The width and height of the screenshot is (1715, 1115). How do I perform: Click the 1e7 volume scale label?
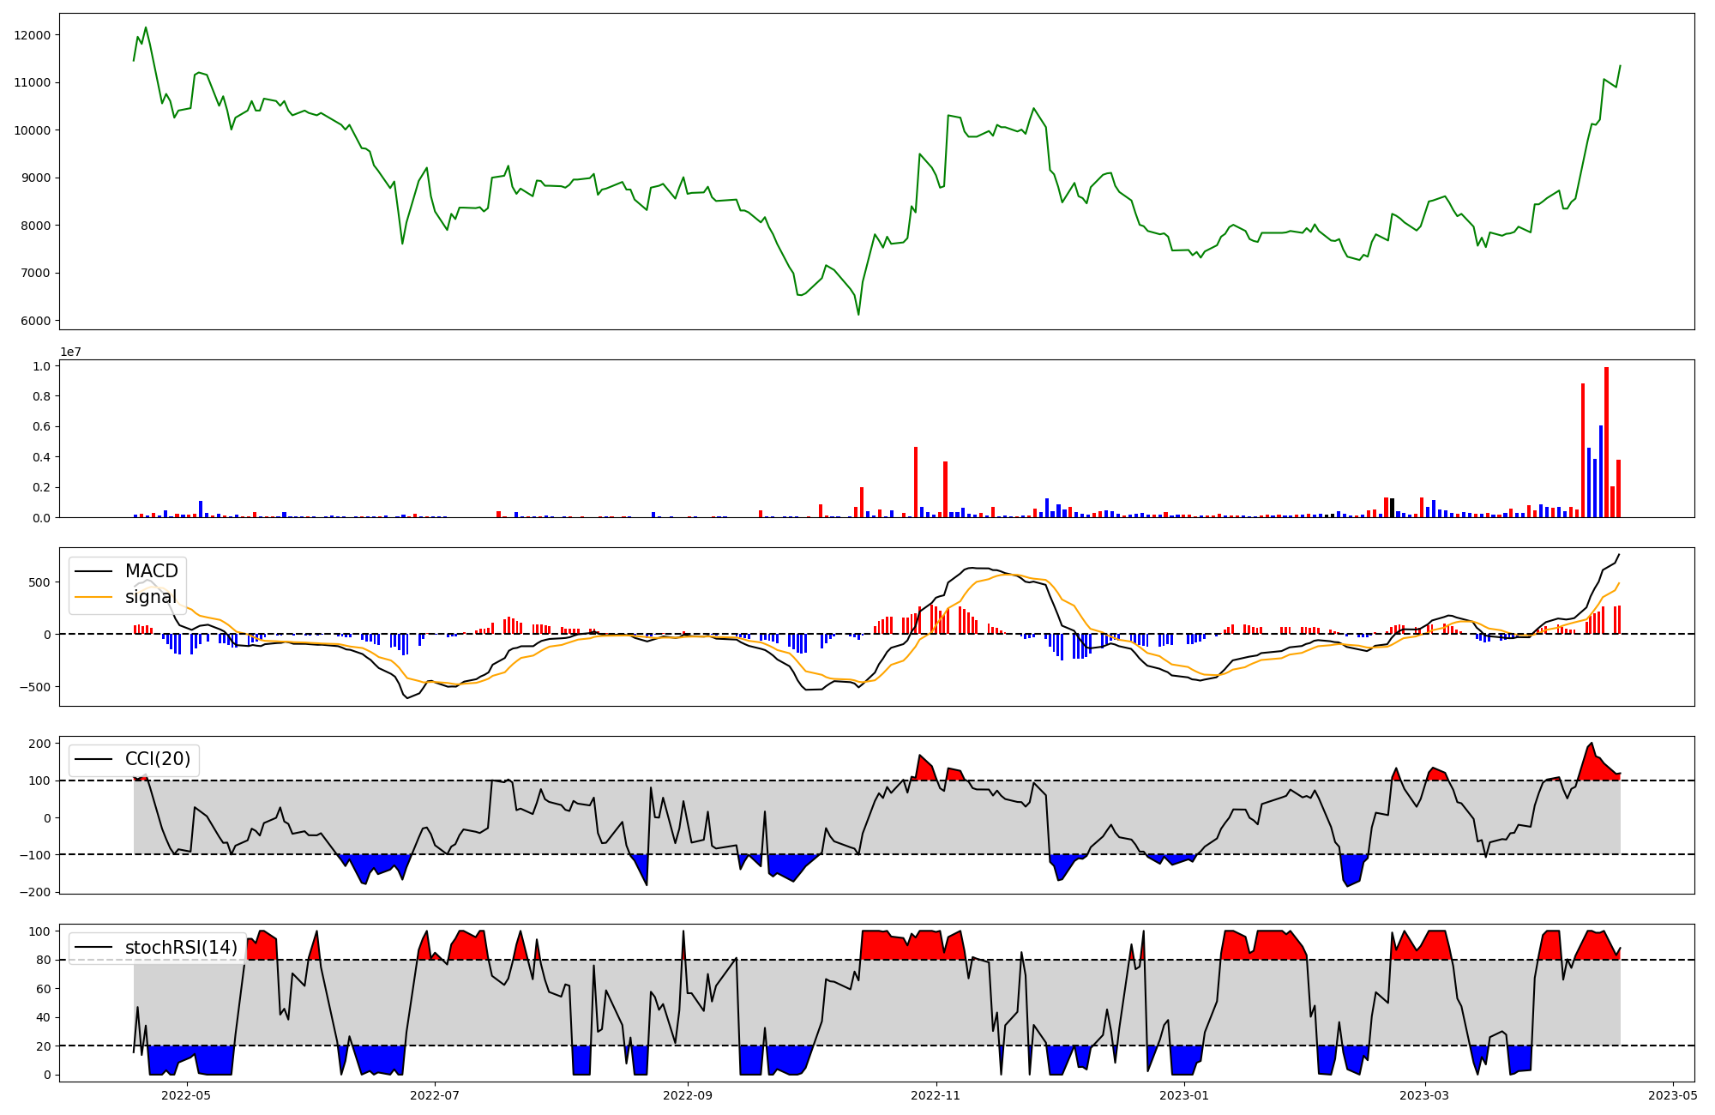[70, 352]
